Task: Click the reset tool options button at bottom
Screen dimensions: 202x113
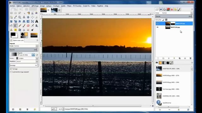Action: (x=35, y=109)
